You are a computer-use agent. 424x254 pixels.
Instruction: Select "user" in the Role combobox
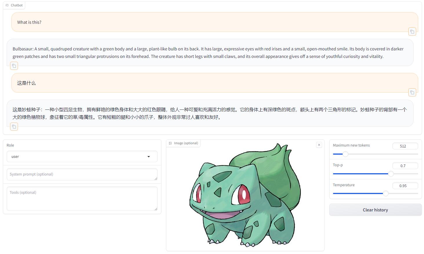click(82, 156)
